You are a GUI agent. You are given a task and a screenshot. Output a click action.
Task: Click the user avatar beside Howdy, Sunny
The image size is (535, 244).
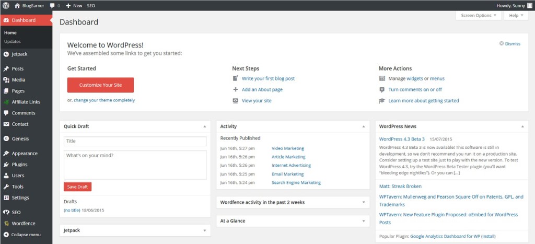(529, 5)
